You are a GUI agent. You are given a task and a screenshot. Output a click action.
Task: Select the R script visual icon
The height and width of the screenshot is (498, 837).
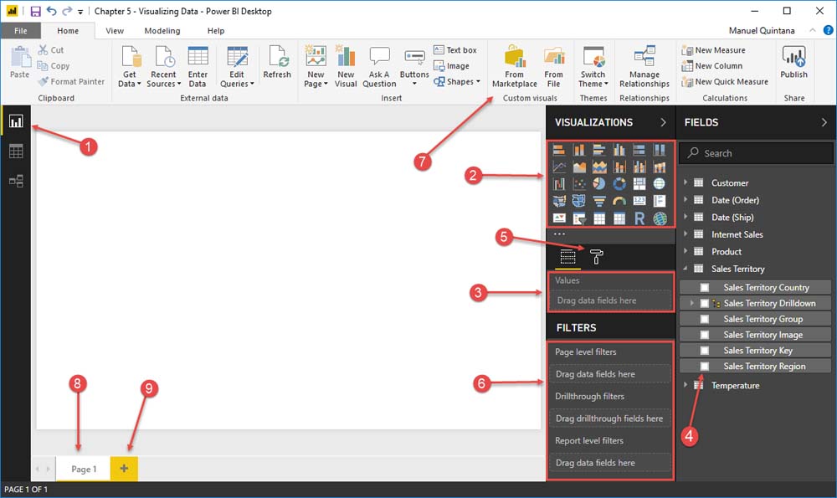tap(639, 219)
